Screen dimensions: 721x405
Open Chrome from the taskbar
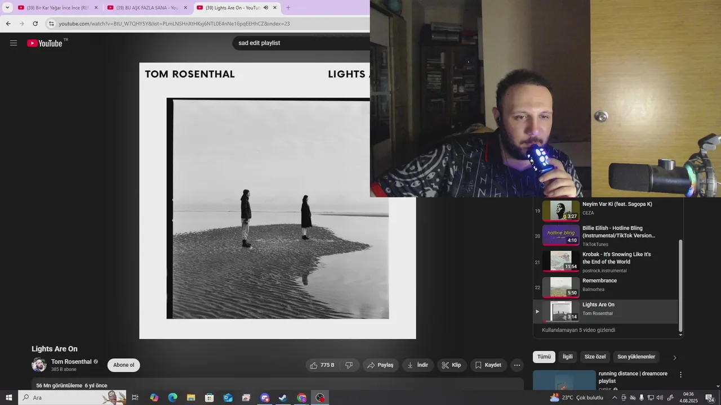[x=302, y=398]
